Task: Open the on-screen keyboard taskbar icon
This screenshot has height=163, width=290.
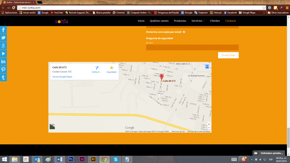Action: 234,160
